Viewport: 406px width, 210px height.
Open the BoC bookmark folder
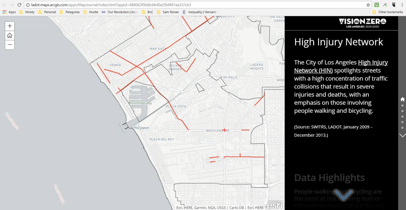click(x=148, y=12)
